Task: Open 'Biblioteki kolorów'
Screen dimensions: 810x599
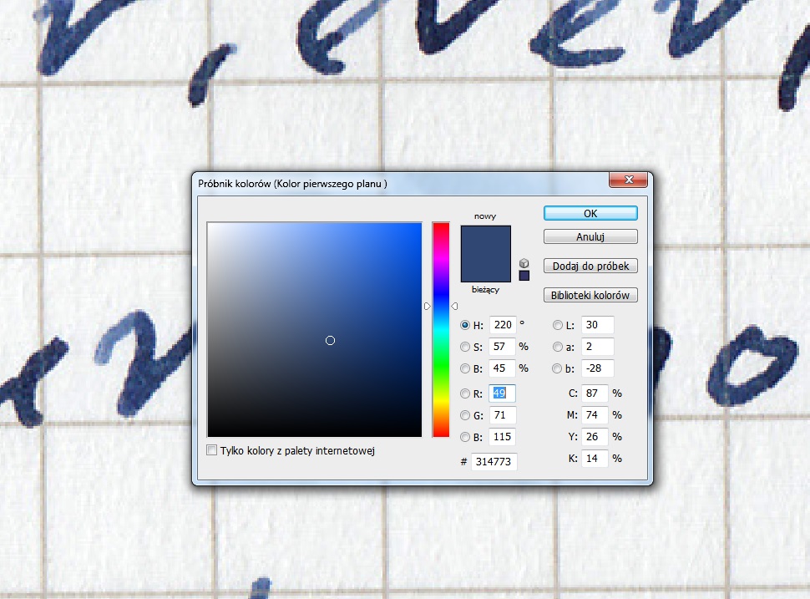Action: point(590,295)
